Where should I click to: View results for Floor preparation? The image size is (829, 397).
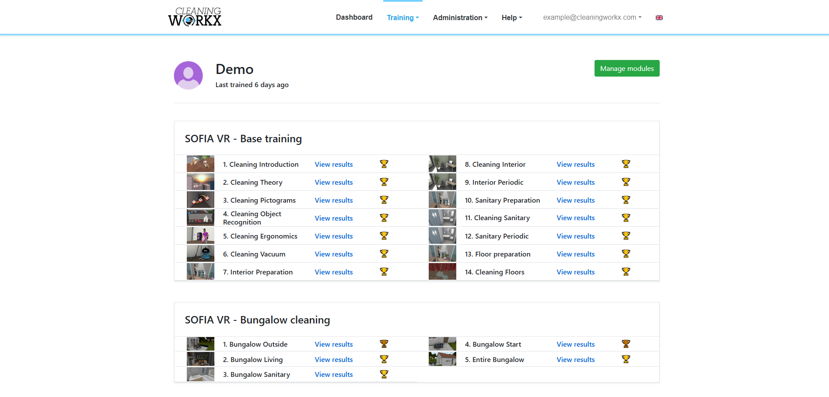pos(576,254)
